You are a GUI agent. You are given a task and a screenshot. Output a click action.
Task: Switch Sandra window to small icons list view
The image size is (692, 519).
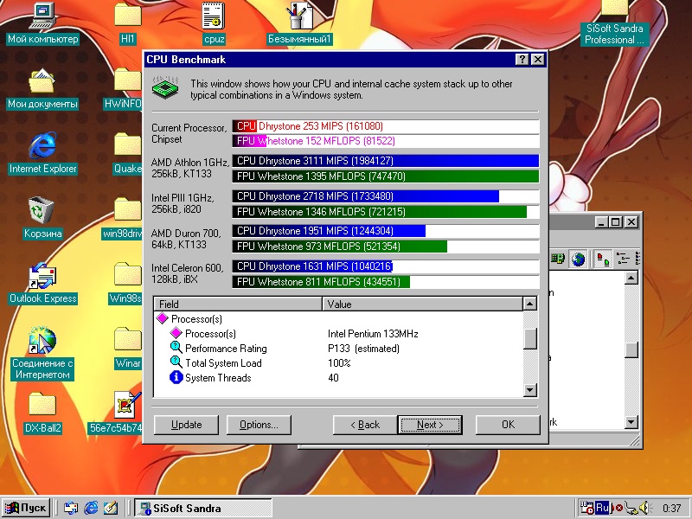[x=622, y=259]
